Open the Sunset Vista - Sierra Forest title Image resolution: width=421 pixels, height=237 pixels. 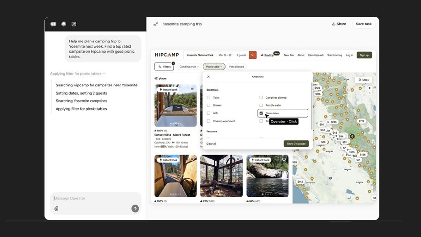[x=172, y=135]
